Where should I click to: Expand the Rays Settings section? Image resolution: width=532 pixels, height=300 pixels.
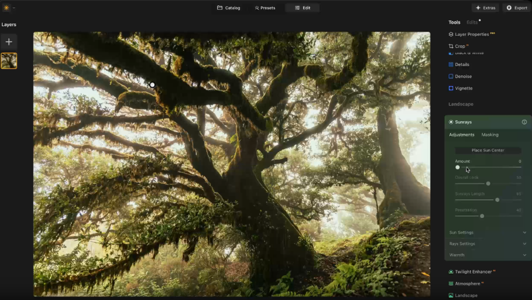point(488,244)
